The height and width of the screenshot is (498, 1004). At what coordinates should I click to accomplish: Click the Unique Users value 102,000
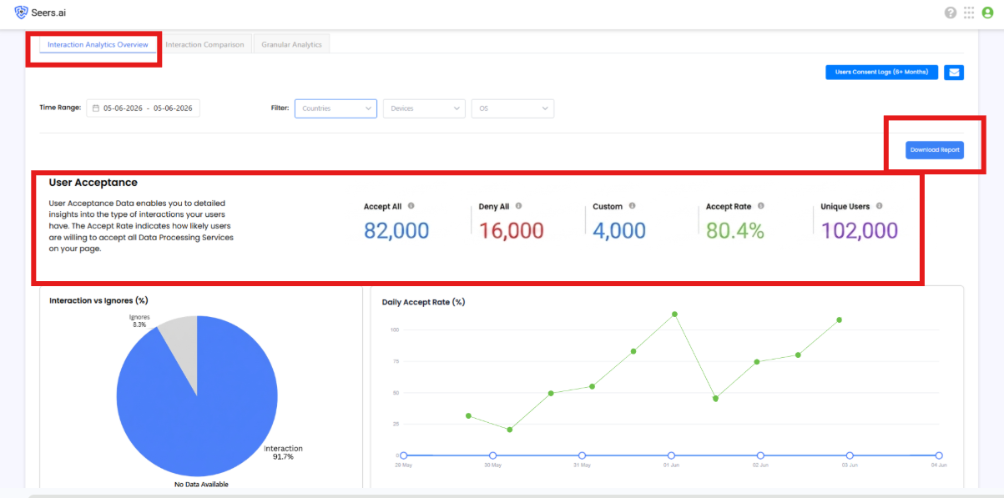(x=860, y=231)
